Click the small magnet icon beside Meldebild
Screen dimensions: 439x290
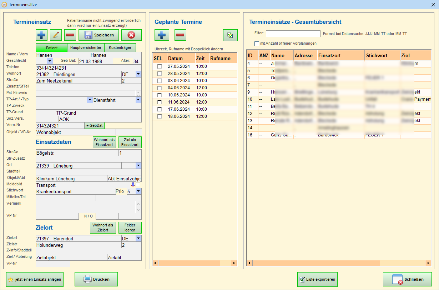133,185
